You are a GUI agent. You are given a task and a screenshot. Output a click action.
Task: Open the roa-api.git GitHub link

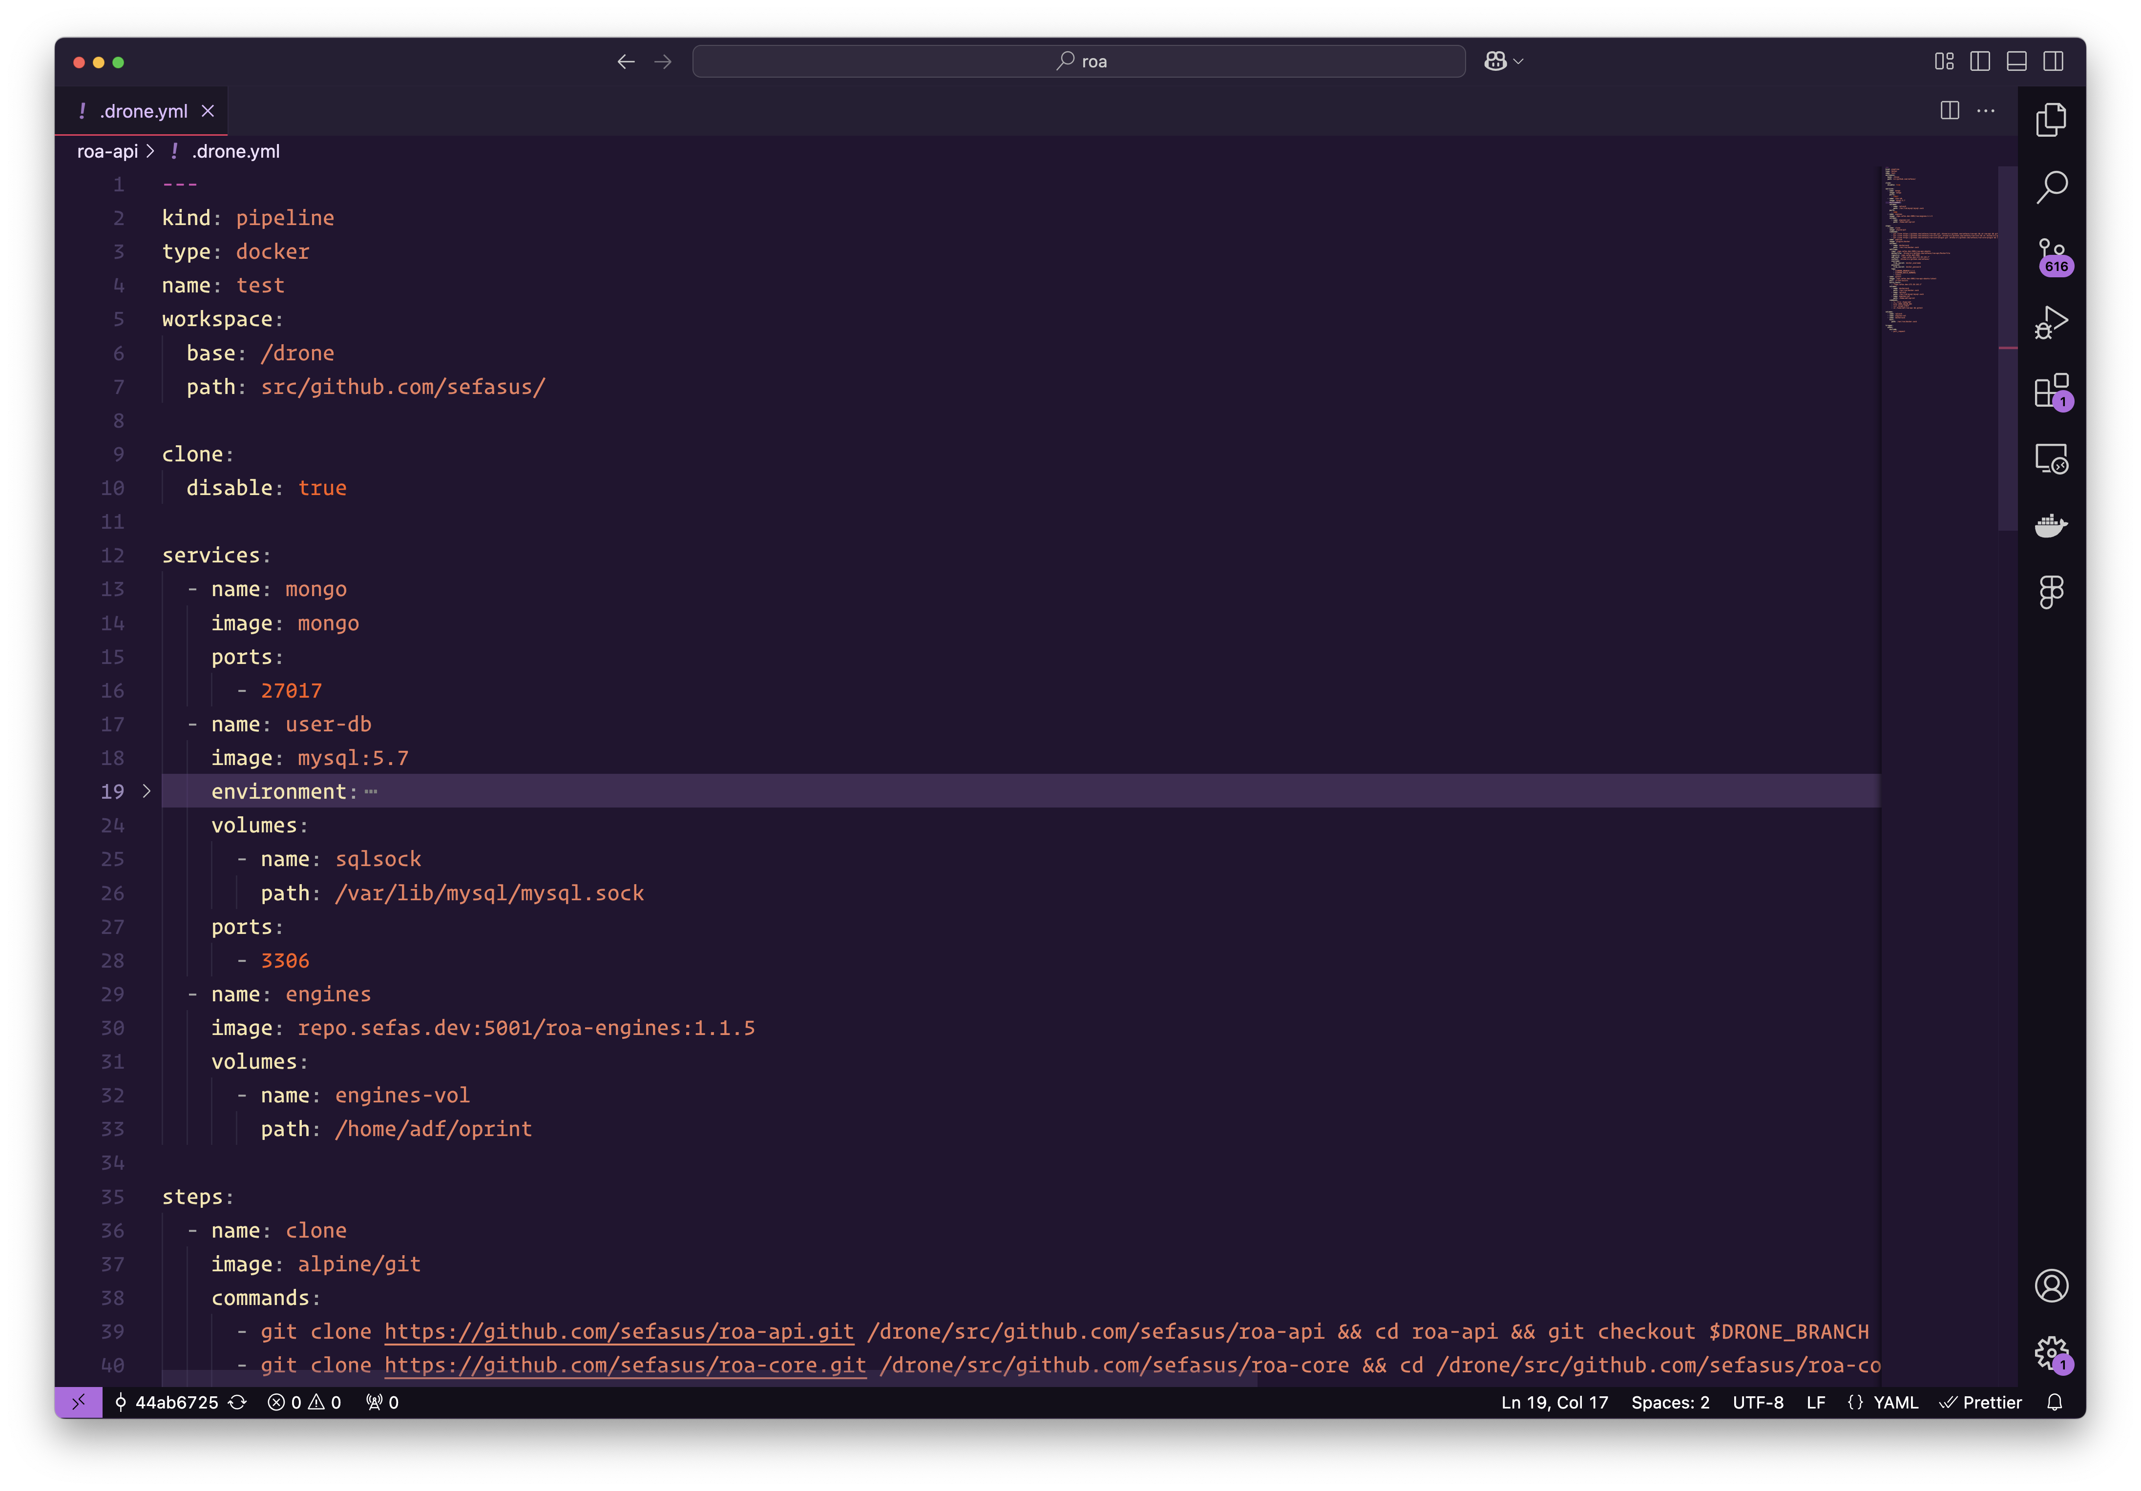[x=618, y=1331]
